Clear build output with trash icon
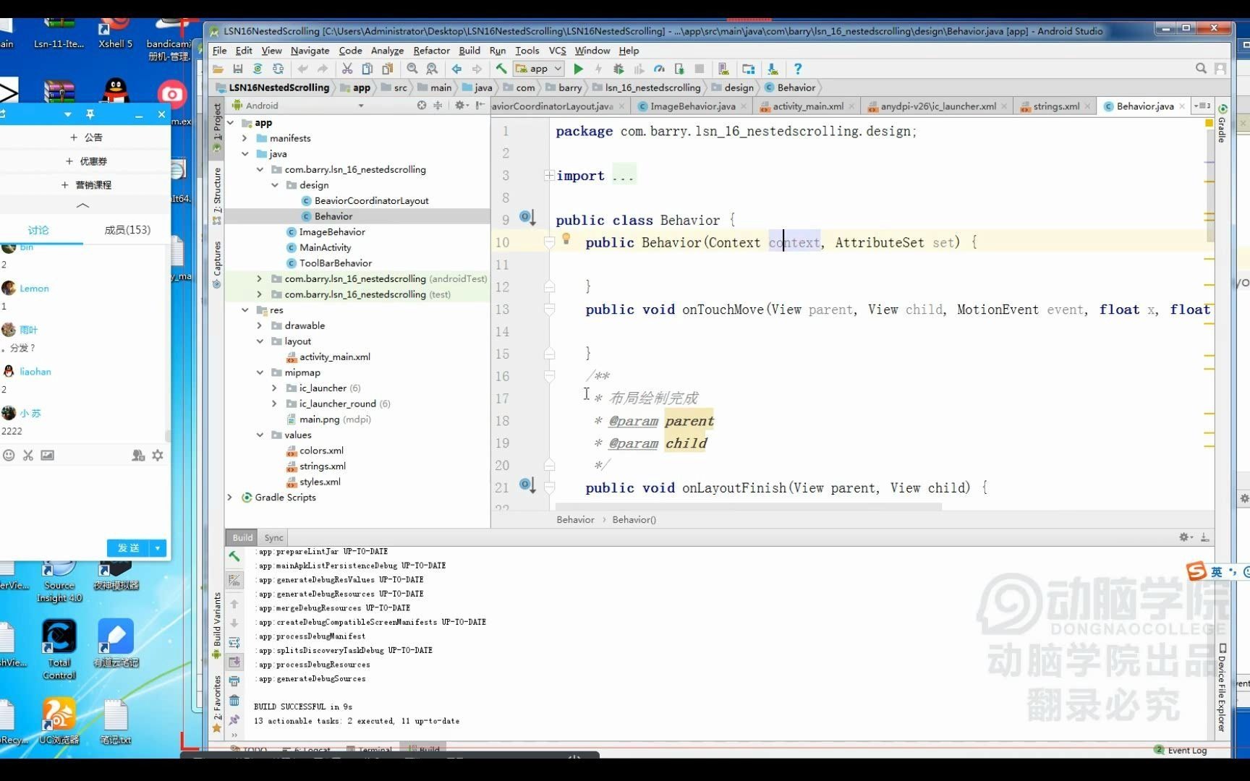The image size is (1250, 781). [234, 700]
